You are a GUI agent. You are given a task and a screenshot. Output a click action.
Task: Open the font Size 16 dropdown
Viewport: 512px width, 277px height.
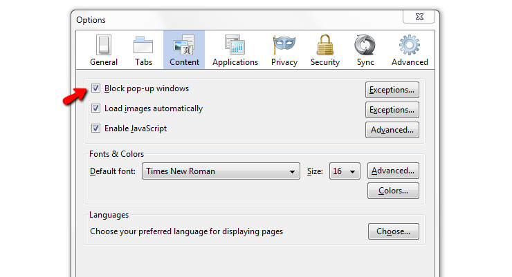click(x=345, y=171)
